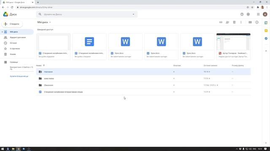Open Сховище (Storage) in the sidebar
The image size is (270, 151).
pyautogui.click(x=14, y=62)
